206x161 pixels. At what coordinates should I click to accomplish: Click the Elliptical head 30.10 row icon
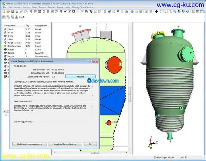tap(5, 43)
